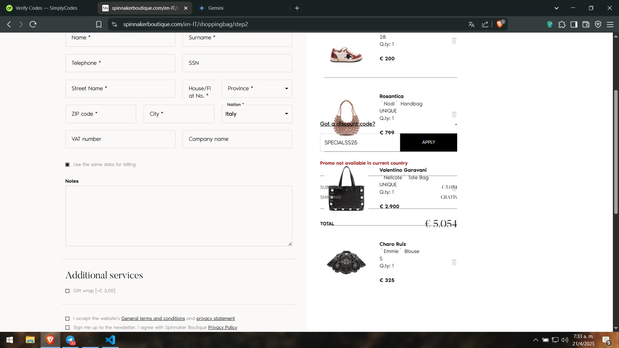
Task: Toggle the browser sidebar panel icon
Action: tap(574, 24)
